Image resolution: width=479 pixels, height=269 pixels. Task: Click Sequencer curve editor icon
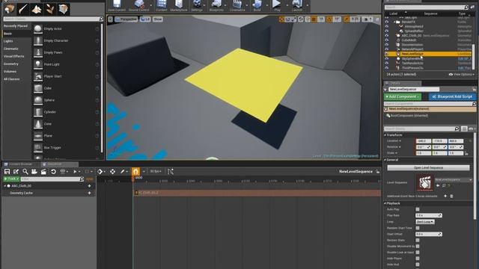[x=170, y=172]
